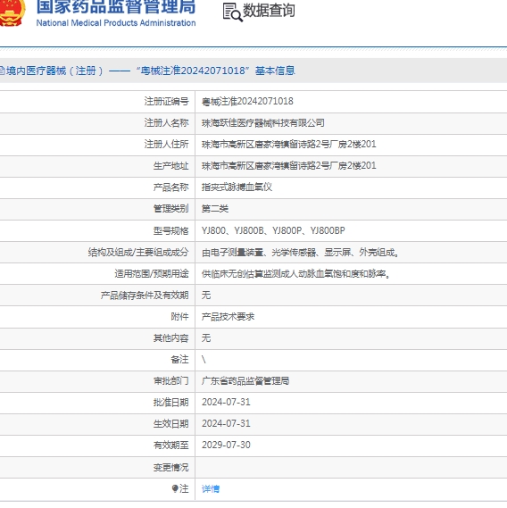Select 注册证编号 value 粤械注准20242071018
Viewport: 507px width, 508px height.
247,102
